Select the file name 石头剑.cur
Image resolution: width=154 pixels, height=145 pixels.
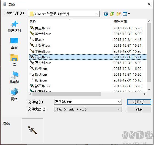tap(43, 63)
